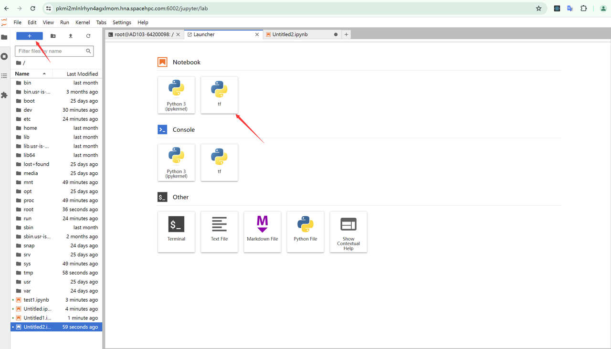The height and width of the screenshot is (349, 611).
Task: Open the tf console
Action: pyautogui.click(x=220, y=162)
